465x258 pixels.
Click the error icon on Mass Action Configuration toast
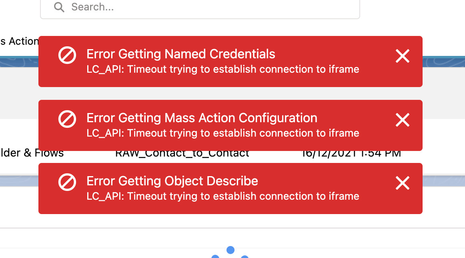click(x=67, y=119)
